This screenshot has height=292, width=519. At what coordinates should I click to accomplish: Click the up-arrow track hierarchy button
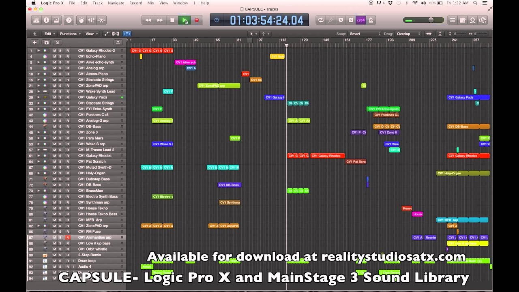click(35, 34)
